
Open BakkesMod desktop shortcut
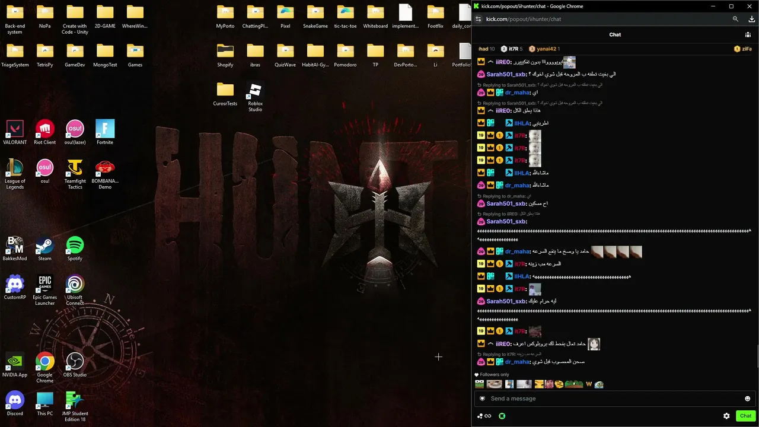[x=15, y=249]
